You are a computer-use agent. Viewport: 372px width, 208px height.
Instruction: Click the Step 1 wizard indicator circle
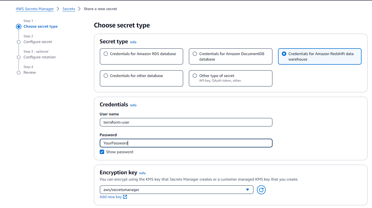[x=19, y=27]
